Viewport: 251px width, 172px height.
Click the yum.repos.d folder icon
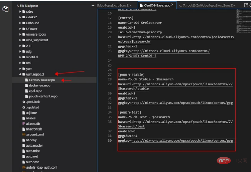[x=23, y=74]
